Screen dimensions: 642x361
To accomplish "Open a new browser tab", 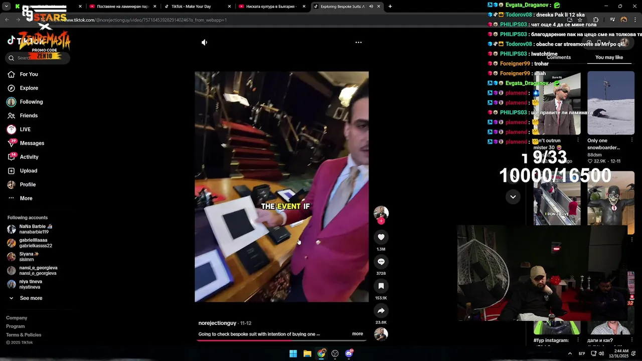I will click(390, 7).
